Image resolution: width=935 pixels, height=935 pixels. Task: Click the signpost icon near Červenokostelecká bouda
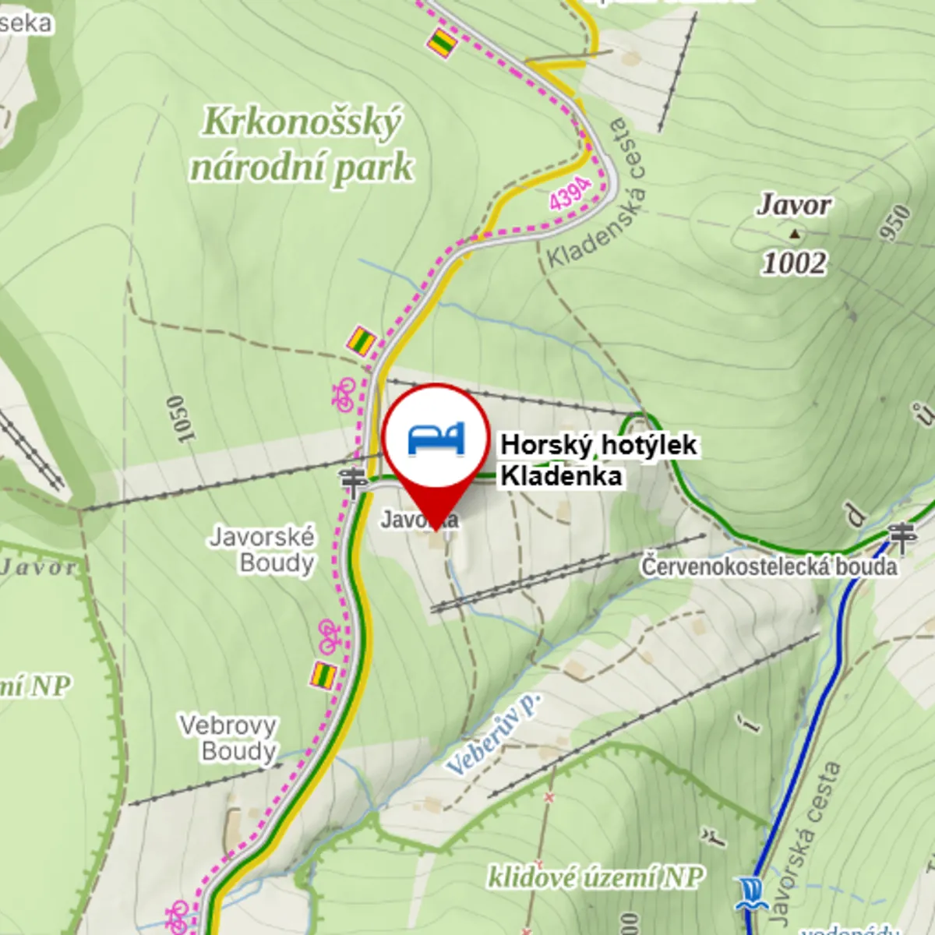[903, 538]
